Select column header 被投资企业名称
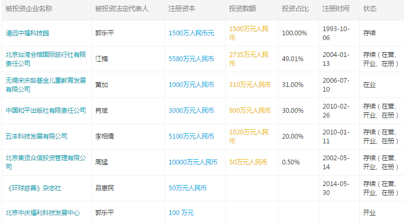 click(x=28, y=8)
